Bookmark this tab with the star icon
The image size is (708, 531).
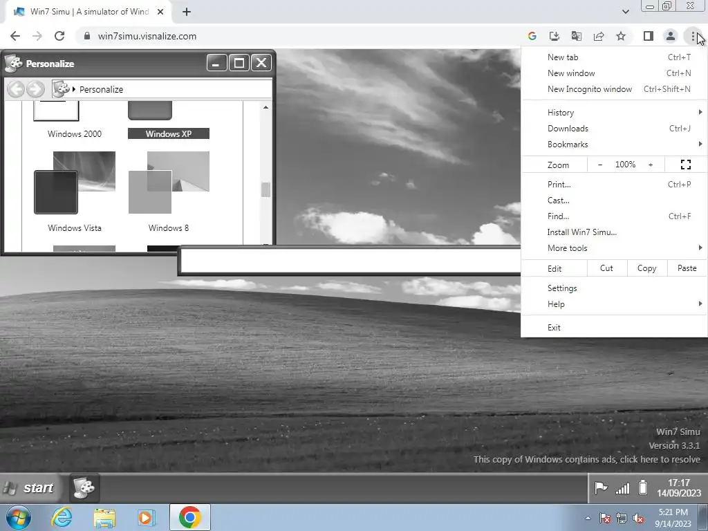coord(621,36)
